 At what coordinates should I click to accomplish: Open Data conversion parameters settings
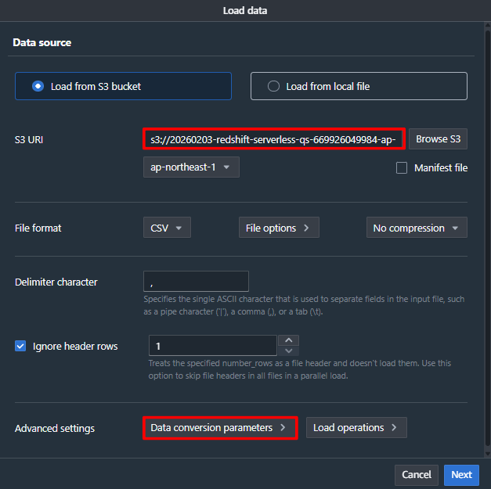[x=220, y=428]
